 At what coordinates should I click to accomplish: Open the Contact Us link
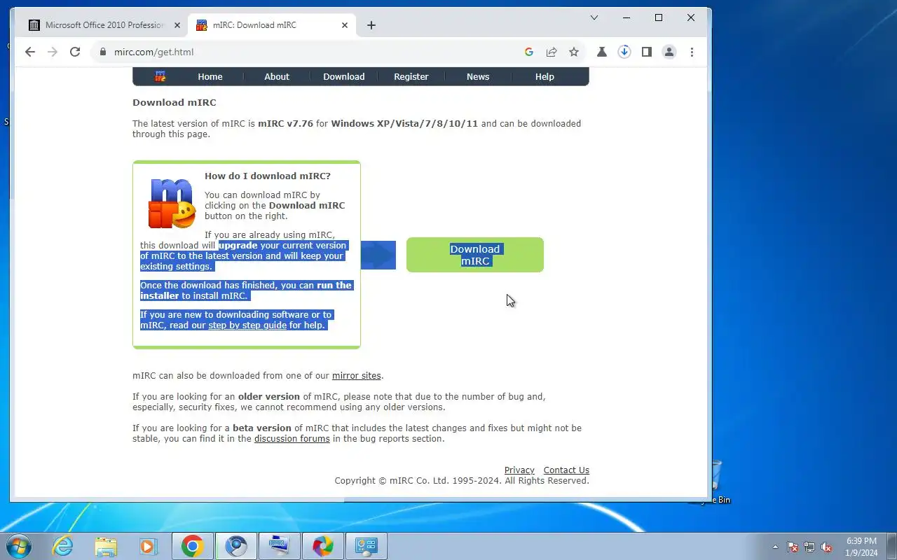point(566,470)
